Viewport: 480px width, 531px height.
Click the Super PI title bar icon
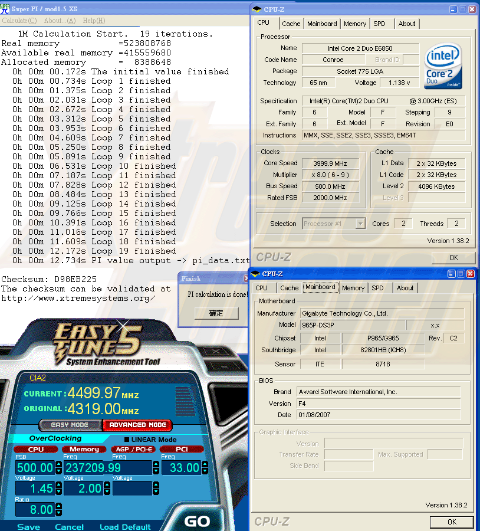pos(5,8)
